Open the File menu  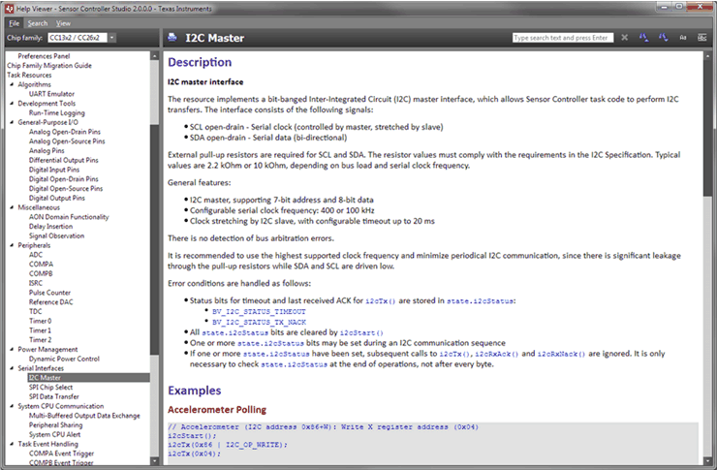pos(15,23)
